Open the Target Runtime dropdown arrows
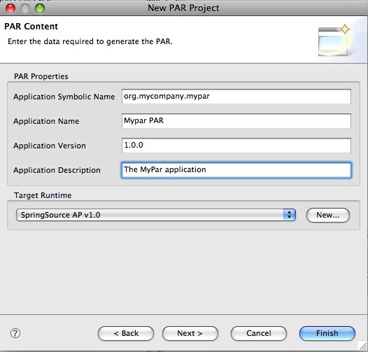The width and height of the screenshot is (368, 352). coord(290,215)
